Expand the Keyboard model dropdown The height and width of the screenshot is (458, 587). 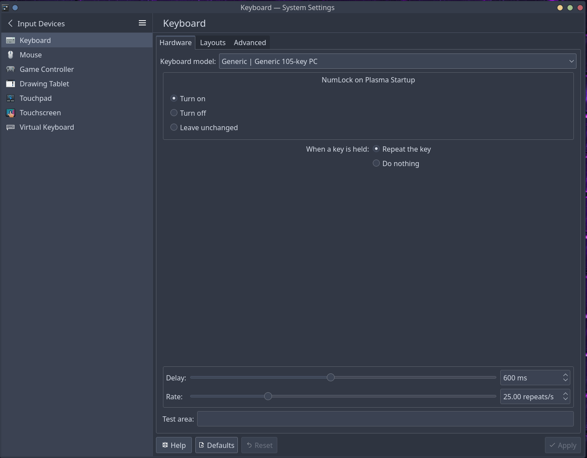397,61
